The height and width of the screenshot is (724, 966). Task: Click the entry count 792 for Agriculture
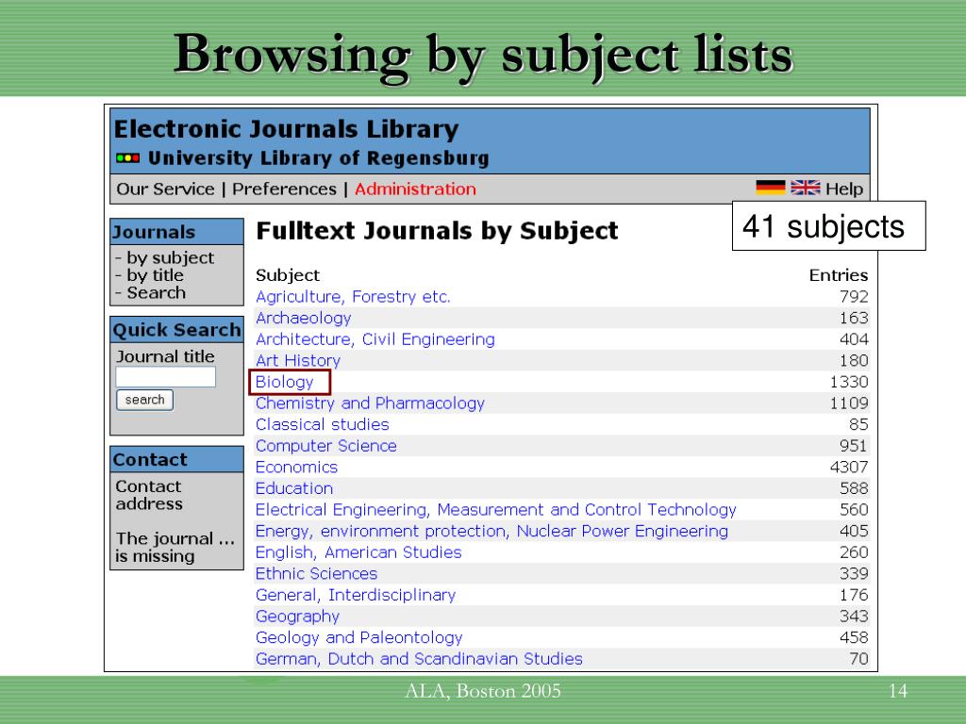pyautogui.click(x=854, y=297)
